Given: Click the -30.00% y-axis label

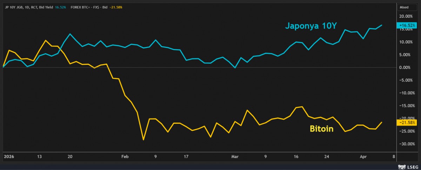Looking at the screenshot, I should 406,144.
